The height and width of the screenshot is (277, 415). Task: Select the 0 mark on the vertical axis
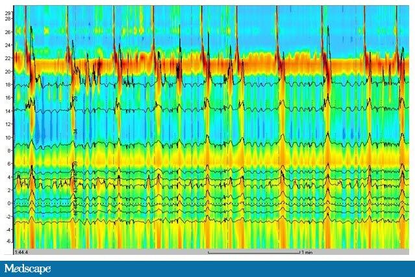click(9, 203)
